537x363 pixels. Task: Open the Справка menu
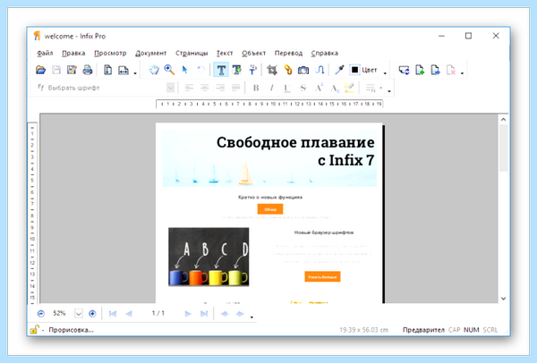[325, 53]
